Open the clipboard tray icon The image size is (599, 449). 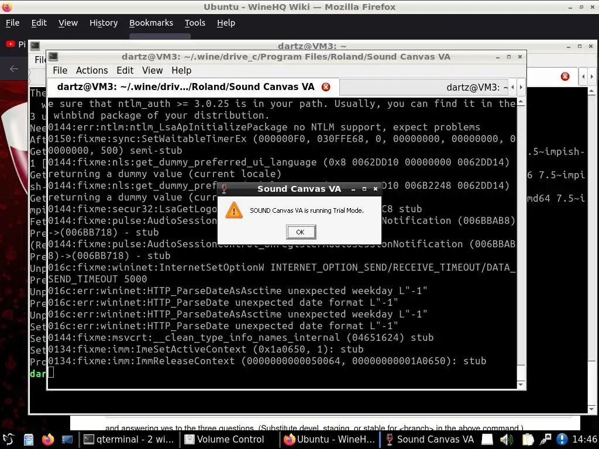click(x=528, y=440)
